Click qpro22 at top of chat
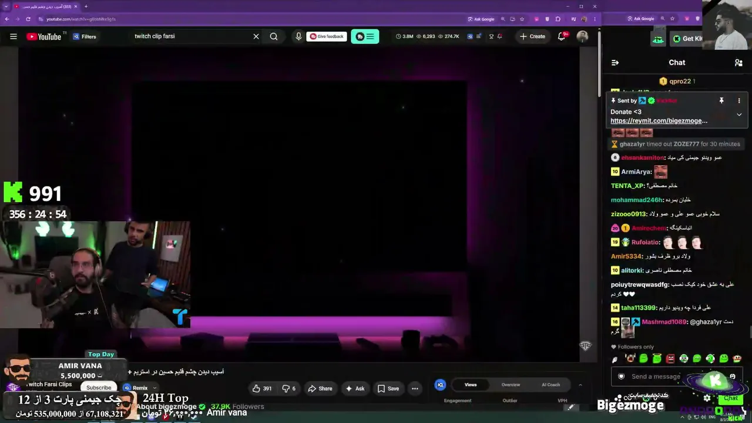Image resolution: width=752 pixels, height=423 pixels. tap(680, 81)
